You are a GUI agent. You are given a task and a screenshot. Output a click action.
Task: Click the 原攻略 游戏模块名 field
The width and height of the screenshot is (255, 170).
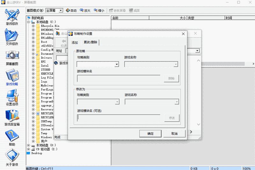[119, 78]
